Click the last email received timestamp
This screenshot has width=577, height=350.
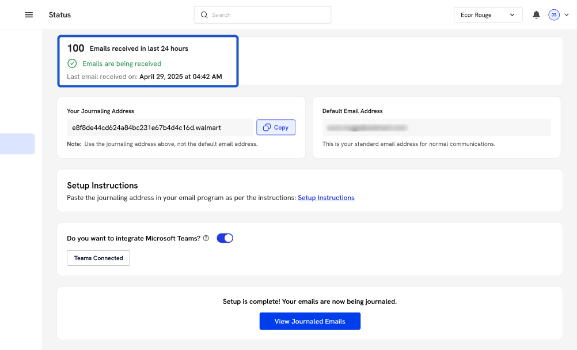pyautogui.click(x=180, y=77)
